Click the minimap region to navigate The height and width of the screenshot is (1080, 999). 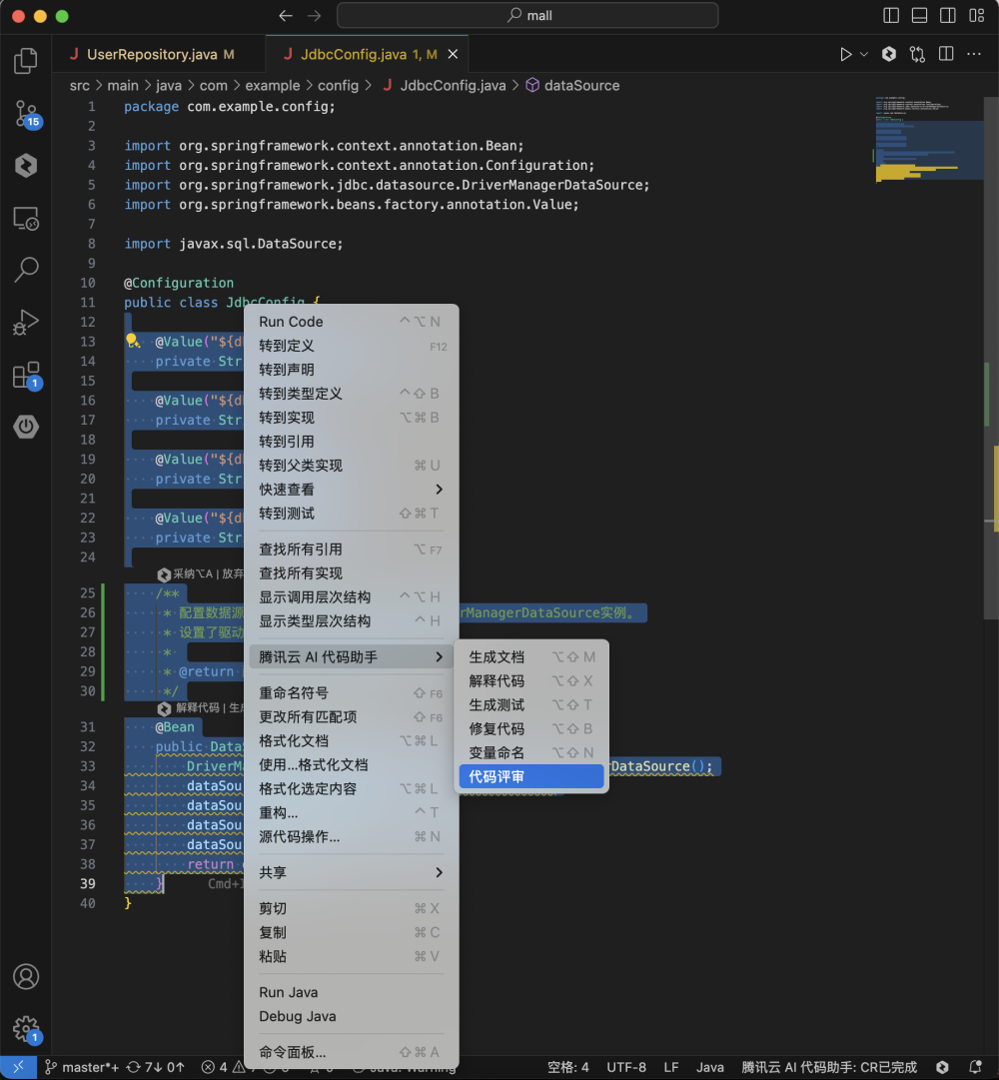click(928, 140)
